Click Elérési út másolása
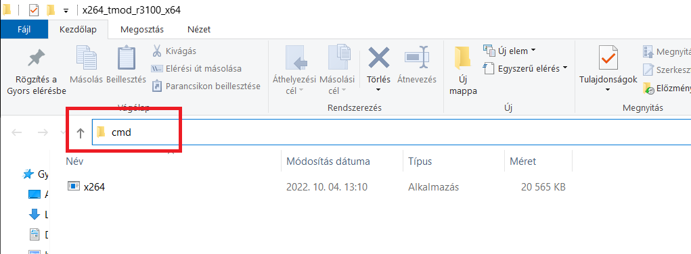Viewport: 691px width, 254px height. (196, 69)
